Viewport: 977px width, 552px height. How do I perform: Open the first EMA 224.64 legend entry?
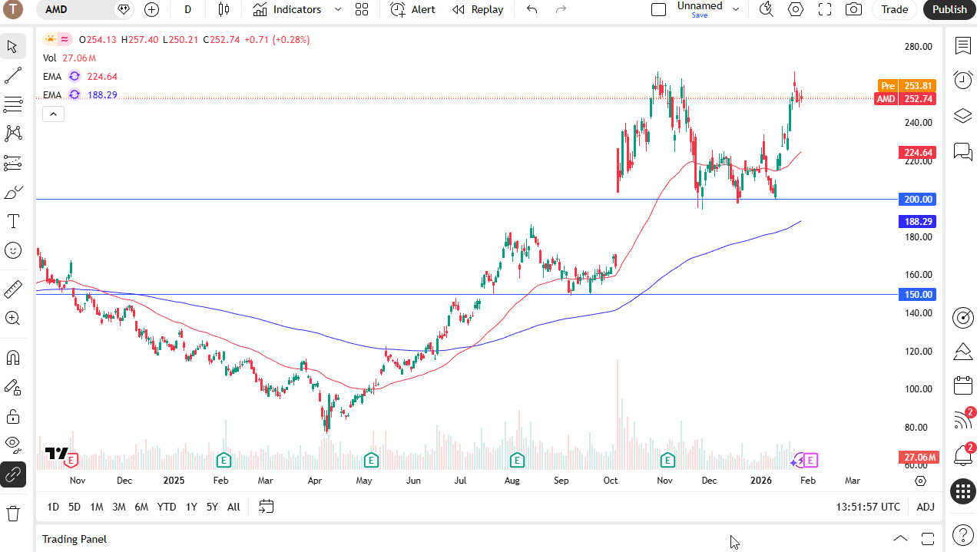click(x=80, y=76)
